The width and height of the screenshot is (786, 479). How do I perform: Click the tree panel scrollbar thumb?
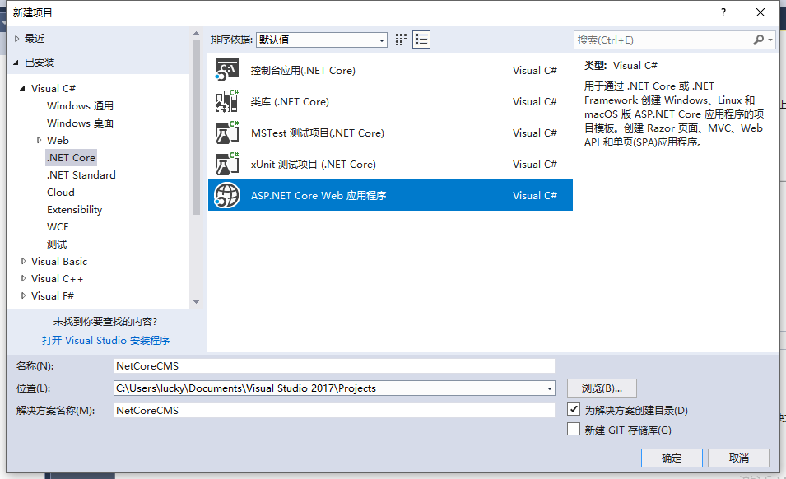coord(197,128)
